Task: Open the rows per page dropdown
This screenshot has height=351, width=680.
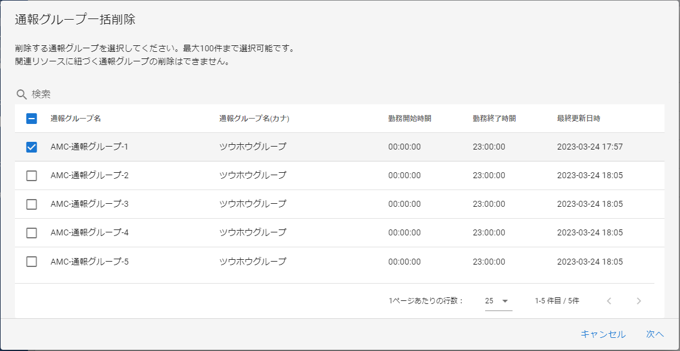Action: tap(498, 301)
